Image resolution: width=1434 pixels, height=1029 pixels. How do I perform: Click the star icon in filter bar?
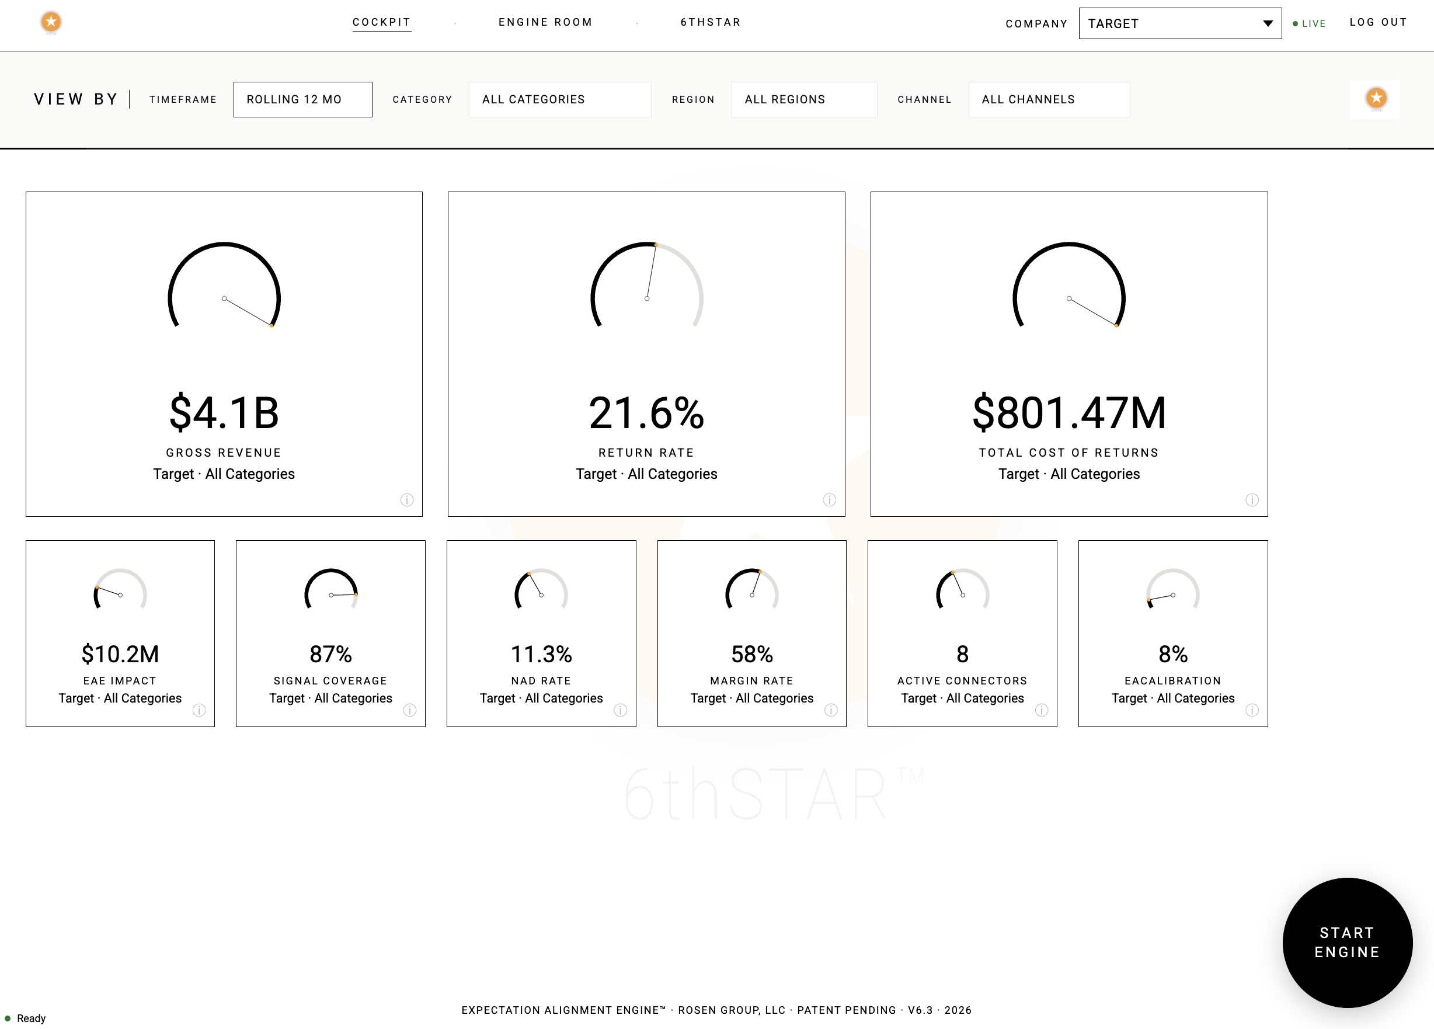click(1376, 98)
